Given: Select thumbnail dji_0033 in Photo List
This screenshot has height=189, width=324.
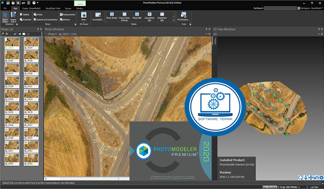Looking at the screenshot, I should (31, 95).
